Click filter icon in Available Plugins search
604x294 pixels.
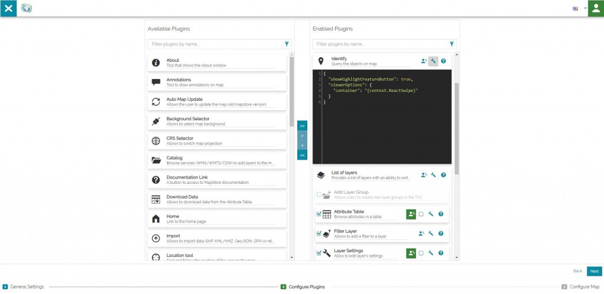point(287,44)
